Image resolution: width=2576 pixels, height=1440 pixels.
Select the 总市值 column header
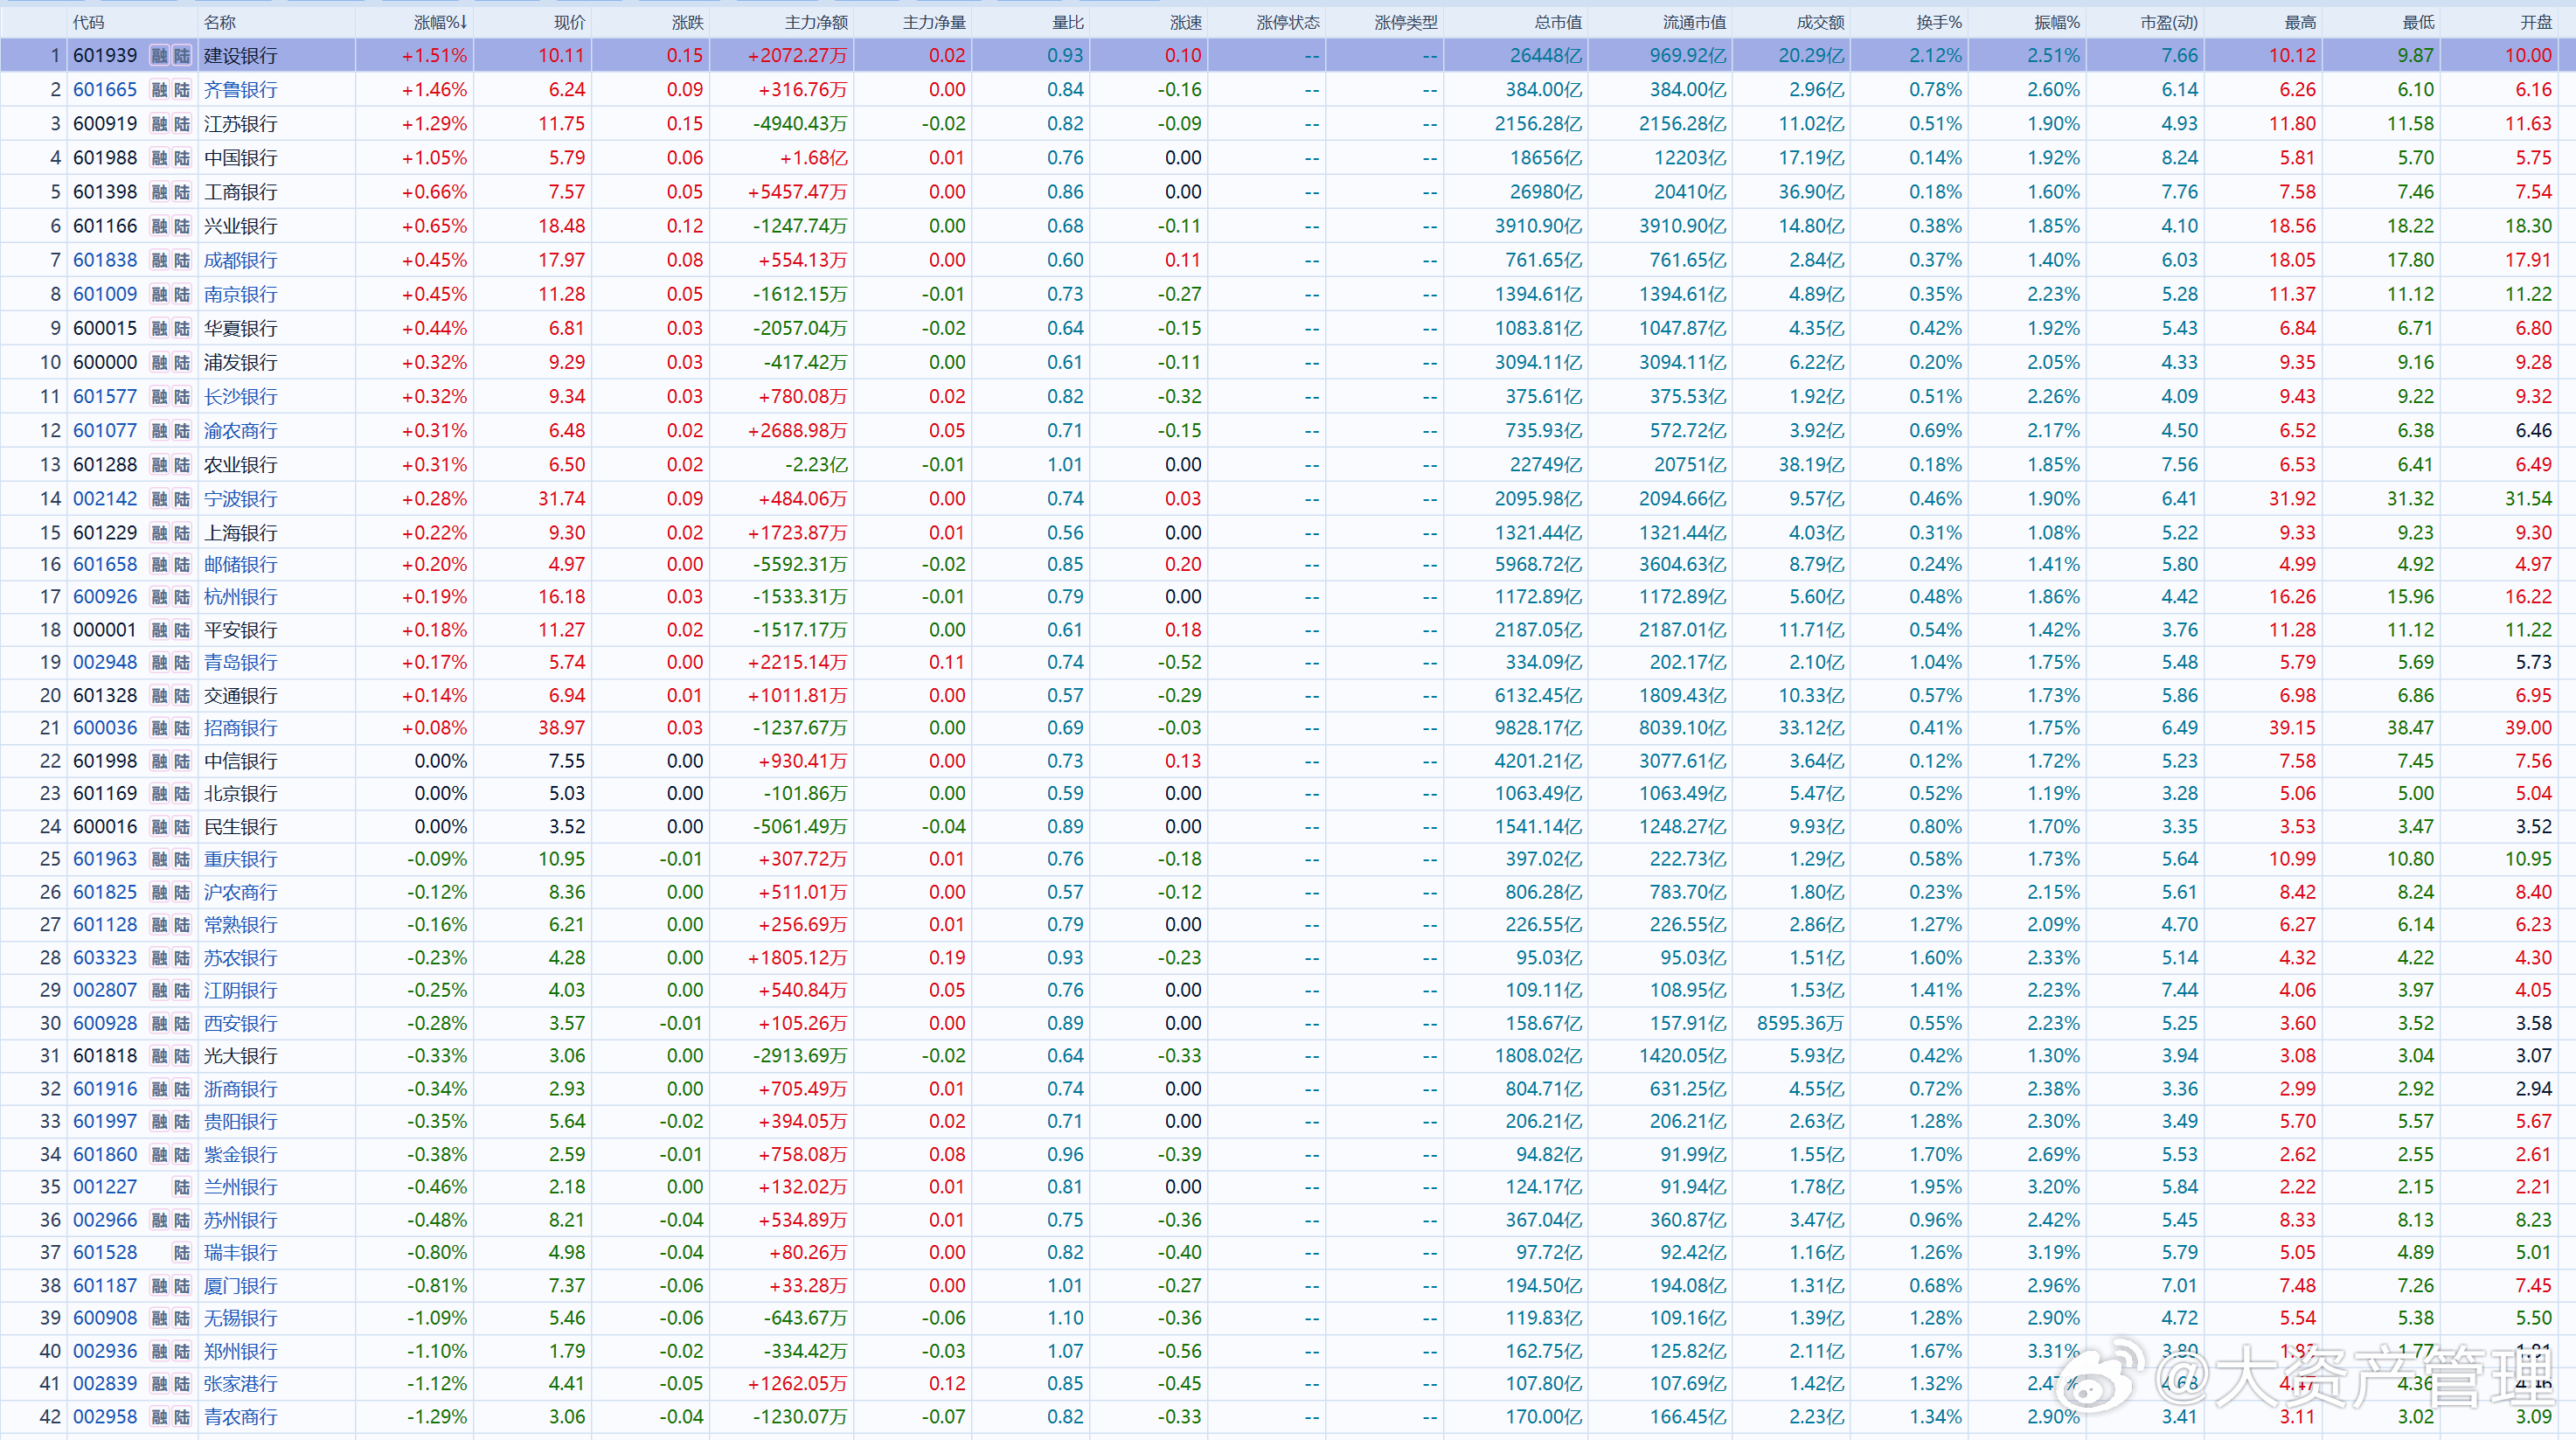pyautogui.click(x=1558, y=22)
